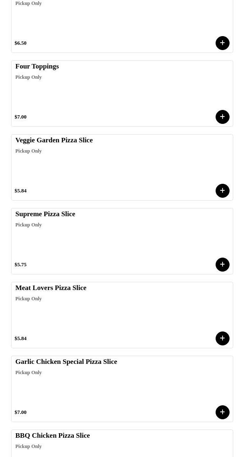Click the Meat Lovers Pizza Slice heading
This screenshot has height=457, width=248.
pos(51,288)
